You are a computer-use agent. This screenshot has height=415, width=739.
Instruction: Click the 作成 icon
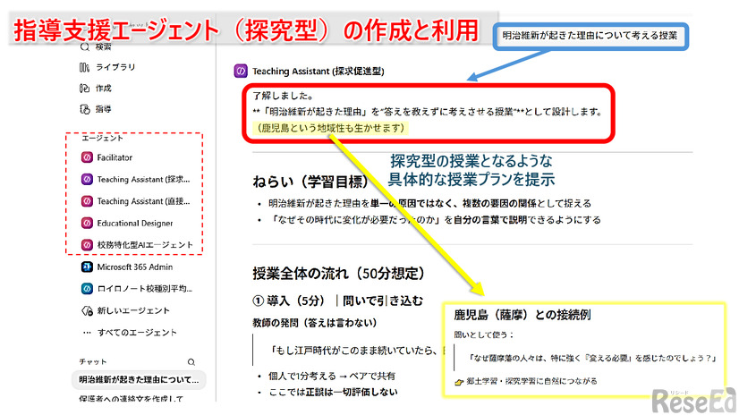84,88
